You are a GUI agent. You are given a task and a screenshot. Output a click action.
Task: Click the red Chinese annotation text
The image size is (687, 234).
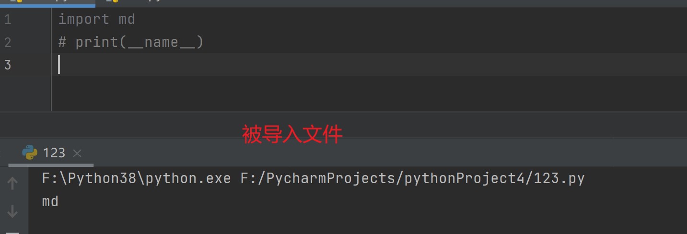click(292, 135)
